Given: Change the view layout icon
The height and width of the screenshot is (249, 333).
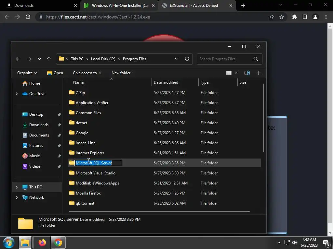Looking at the screenshot, I should click(x=229, y=73).
